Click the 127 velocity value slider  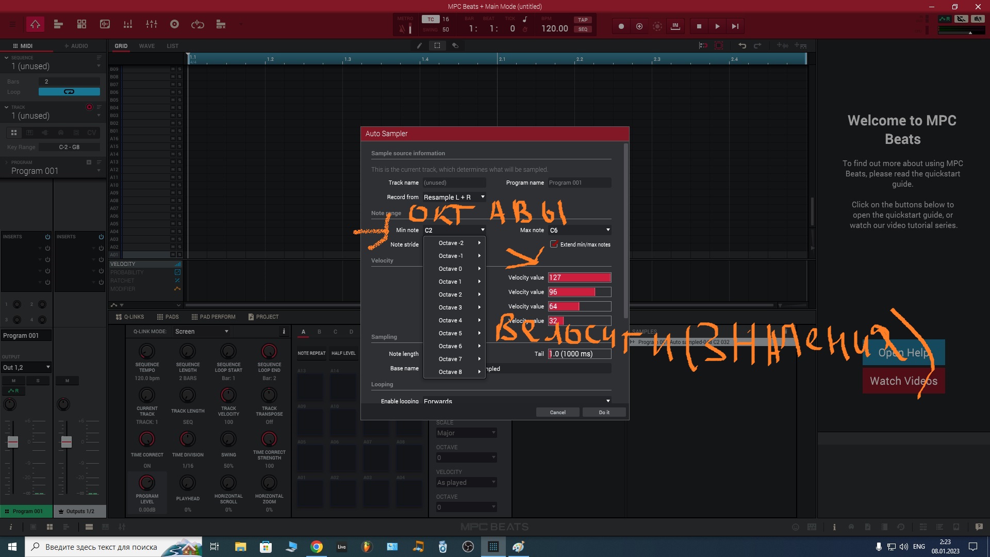579,277
